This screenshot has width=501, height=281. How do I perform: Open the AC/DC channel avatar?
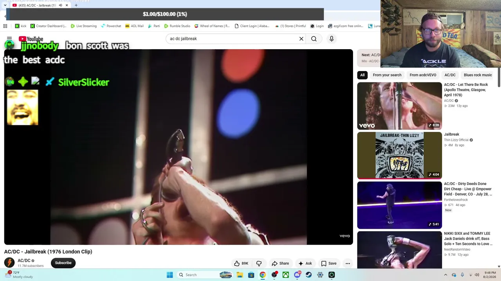coord(9,263)
